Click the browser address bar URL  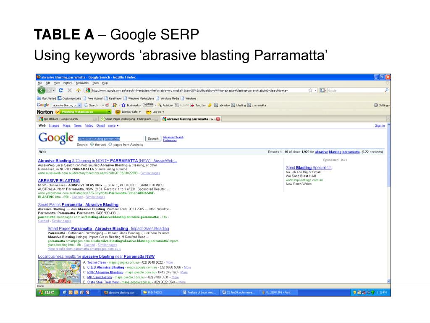click(199, 90)
